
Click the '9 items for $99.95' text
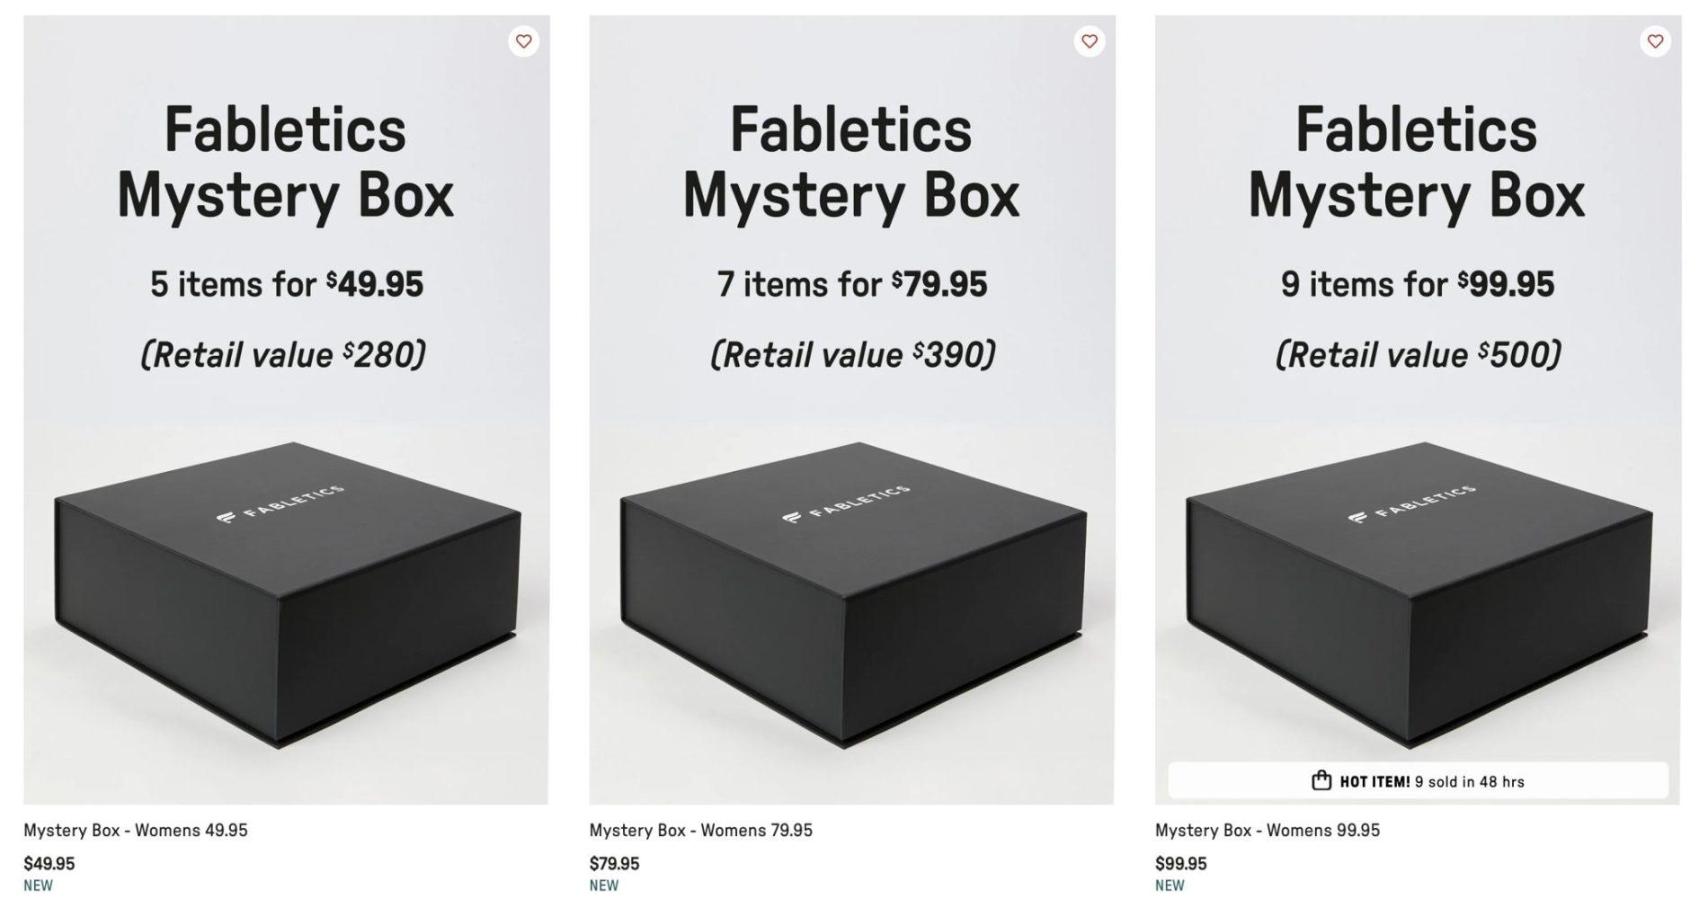pyautogui.click(x=1418, y=285)
